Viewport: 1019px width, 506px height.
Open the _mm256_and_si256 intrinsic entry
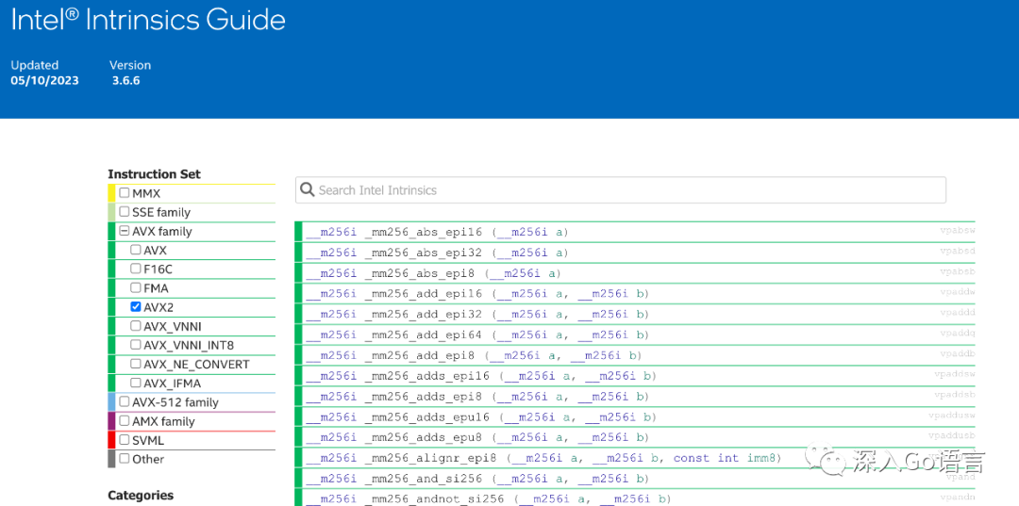click(635, 479)
